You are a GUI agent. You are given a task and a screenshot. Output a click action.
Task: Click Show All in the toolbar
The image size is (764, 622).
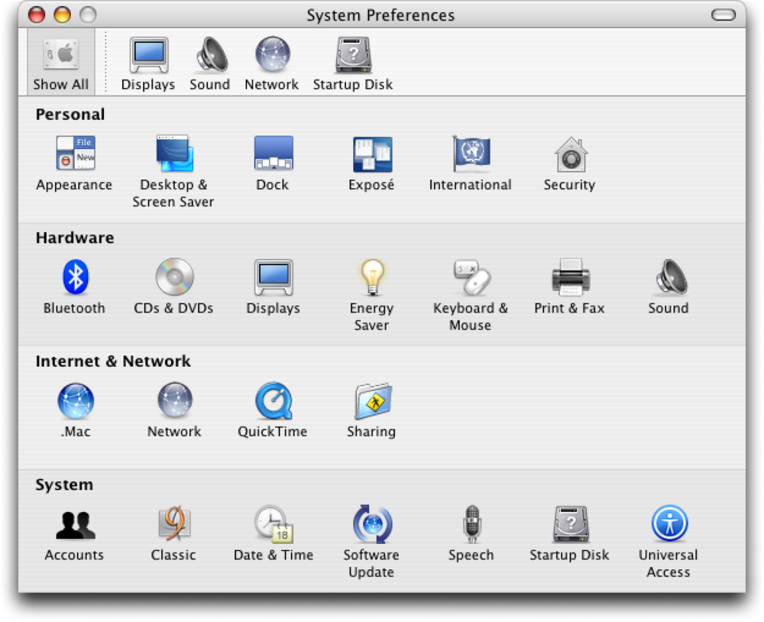tap(61, 63)
